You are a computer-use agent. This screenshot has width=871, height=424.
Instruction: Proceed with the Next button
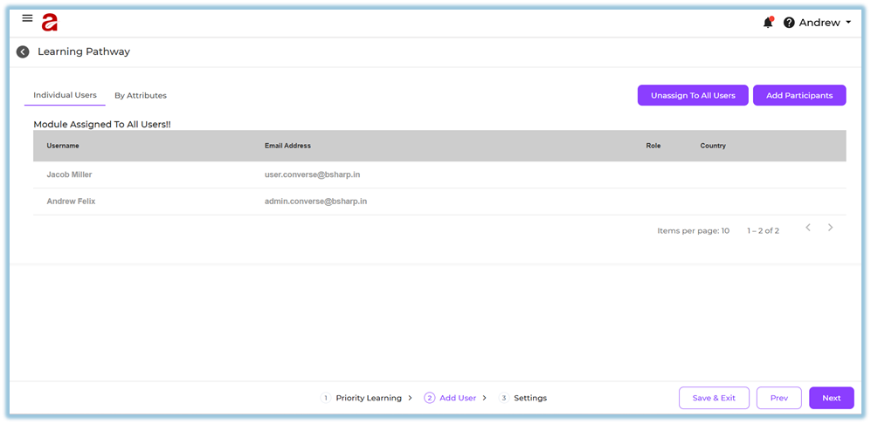click(x=831, y=398)
